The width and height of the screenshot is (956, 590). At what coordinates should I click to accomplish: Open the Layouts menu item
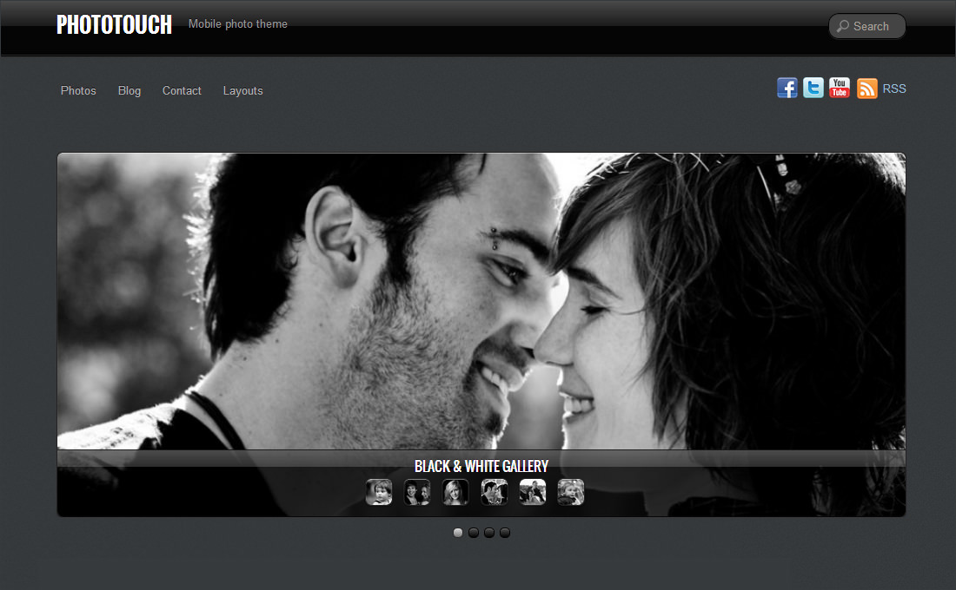pyautogui.click(x=242, y=91)
